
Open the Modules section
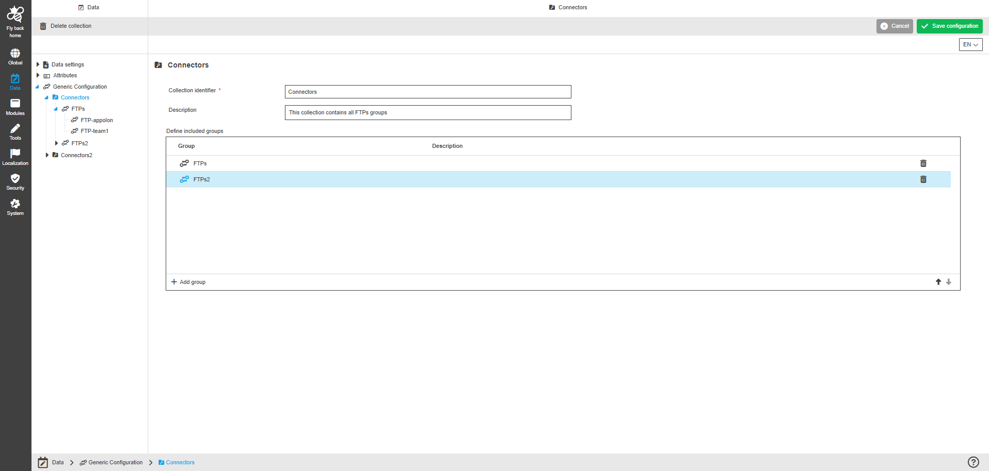click(15, 106)
